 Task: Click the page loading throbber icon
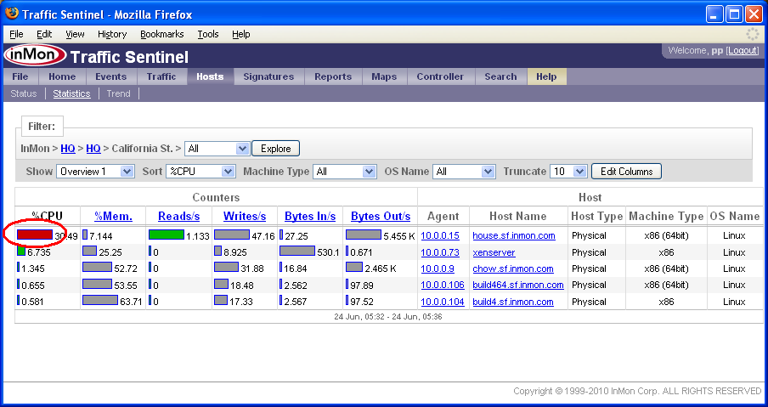coord(752,34)
